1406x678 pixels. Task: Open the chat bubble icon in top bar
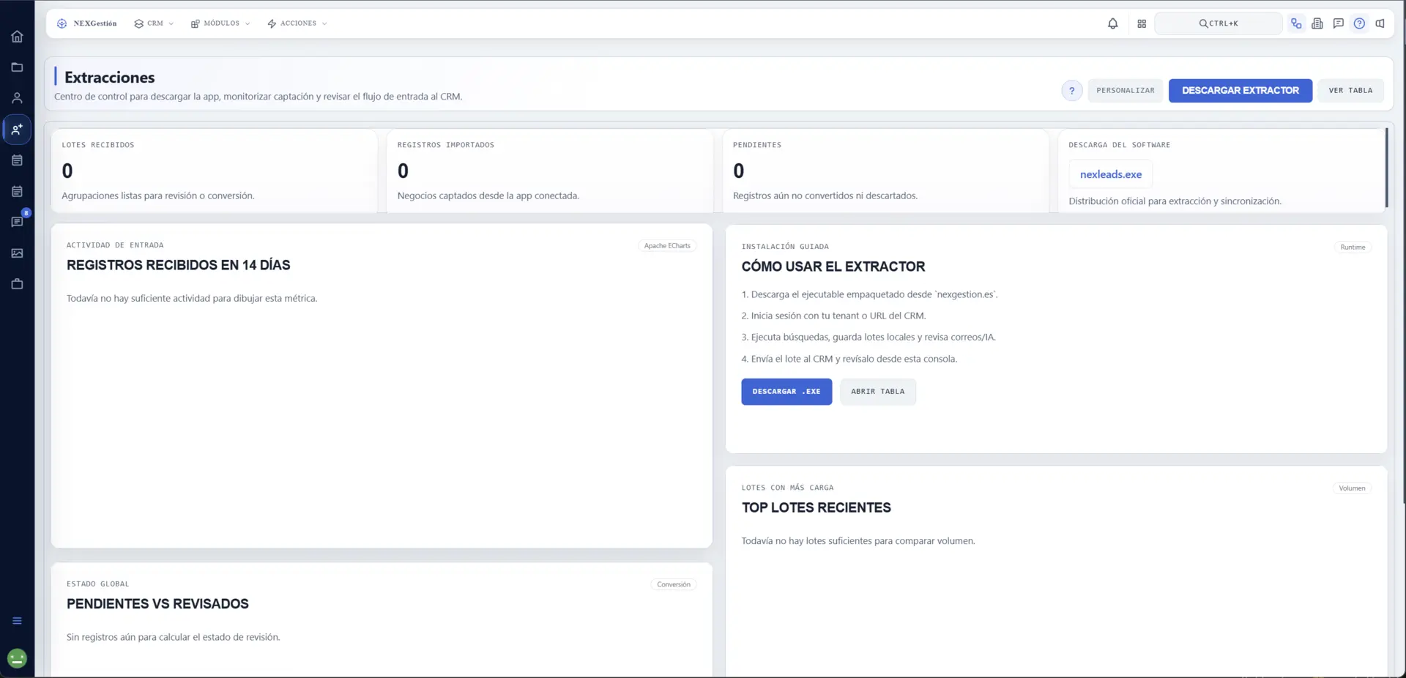pyautogui.click(x=1338, y=23)
